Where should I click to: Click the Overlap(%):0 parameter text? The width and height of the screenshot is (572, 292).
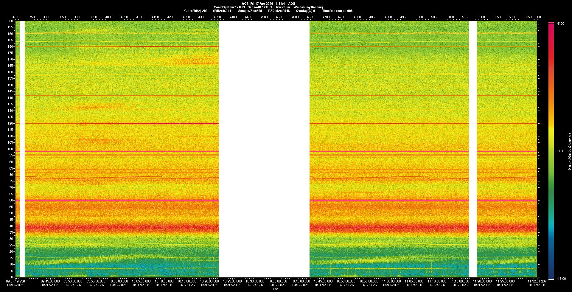[x=305, y=11]
